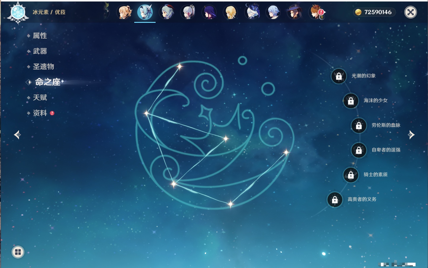The width and height of the screenshot is (428, 268).
Task: Switch to the 圣遗物 artifacts tab
Action: pyautogui.click(x=43, y=67)
